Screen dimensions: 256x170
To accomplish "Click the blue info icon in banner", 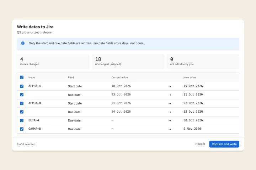I will pyautogui.click(x=23, y=43).
